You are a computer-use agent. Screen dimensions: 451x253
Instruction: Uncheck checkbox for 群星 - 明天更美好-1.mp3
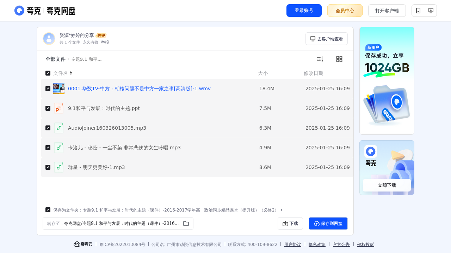[x=48, y=167]
